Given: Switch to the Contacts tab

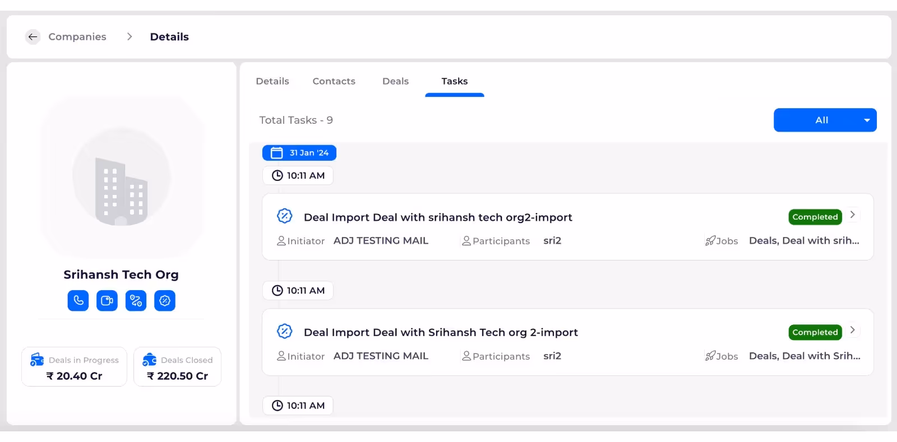Looking at the screenshot, I should click(x=334, y=81).
